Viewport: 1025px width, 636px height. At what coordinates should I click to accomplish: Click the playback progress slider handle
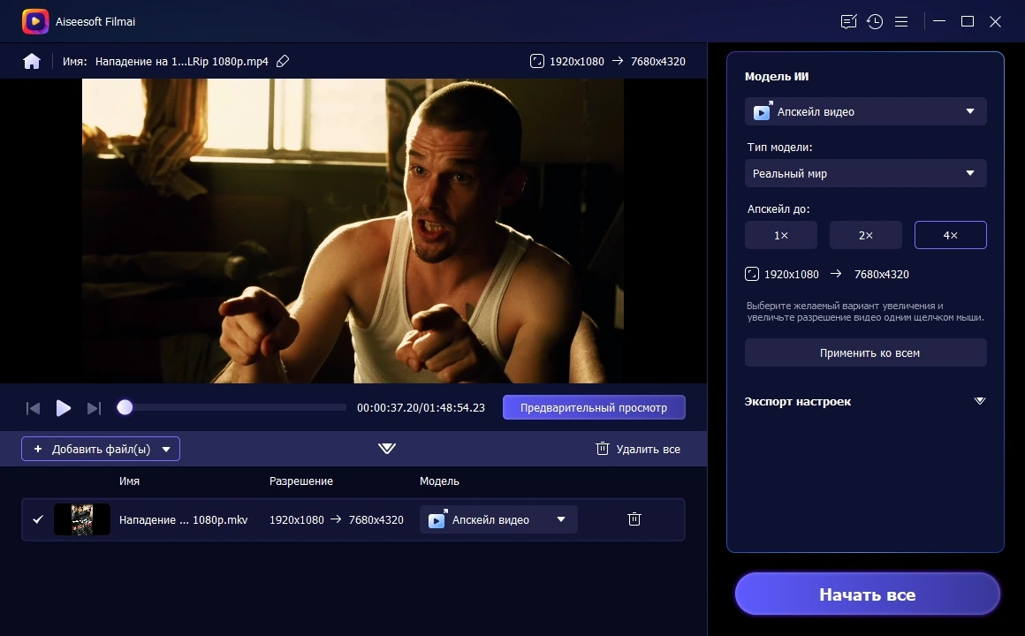[125, 407]
